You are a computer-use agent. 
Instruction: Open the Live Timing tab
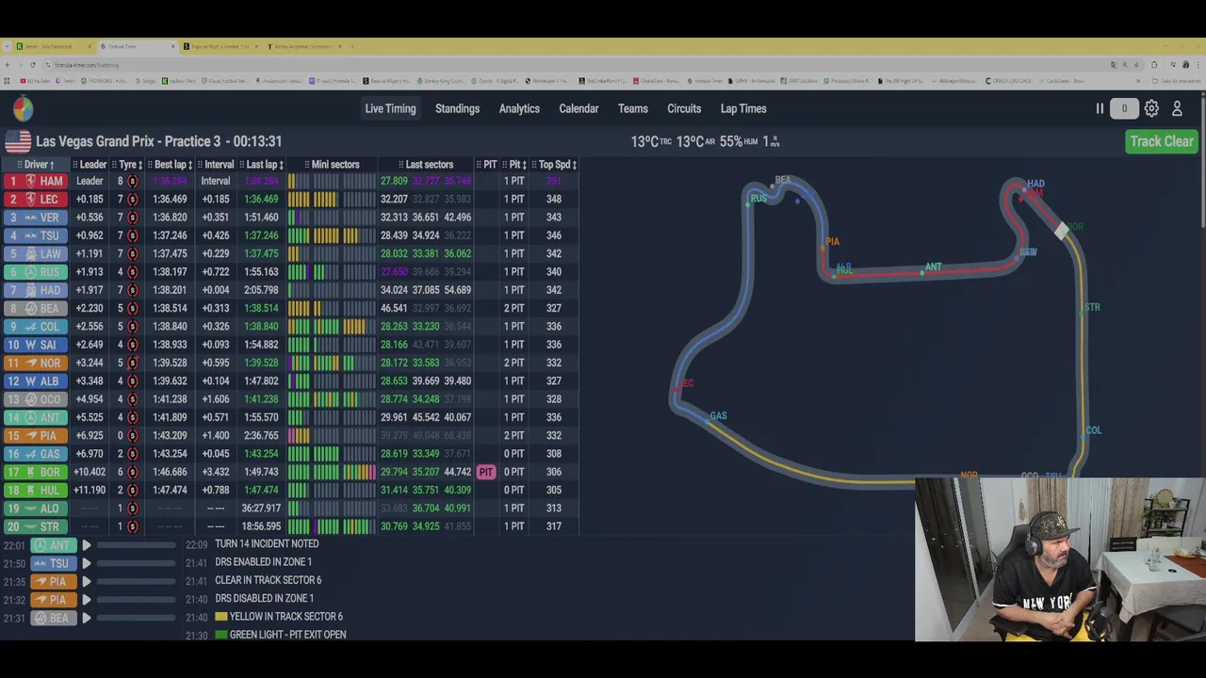[x=390, y=108]
